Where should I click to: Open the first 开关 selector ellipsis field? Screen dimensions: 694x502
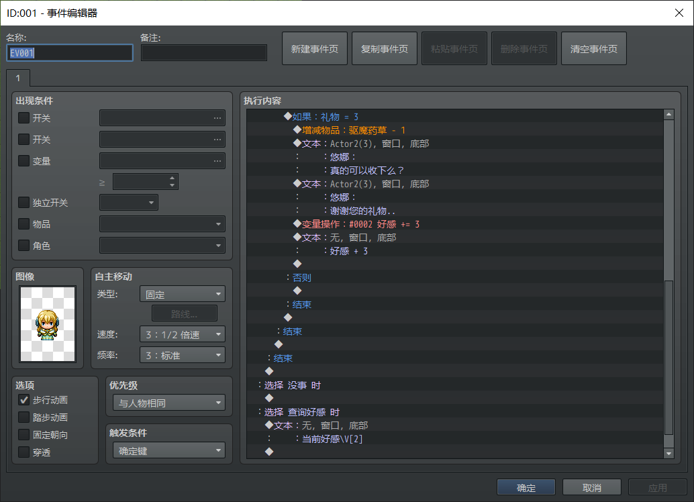click(162, 118)
